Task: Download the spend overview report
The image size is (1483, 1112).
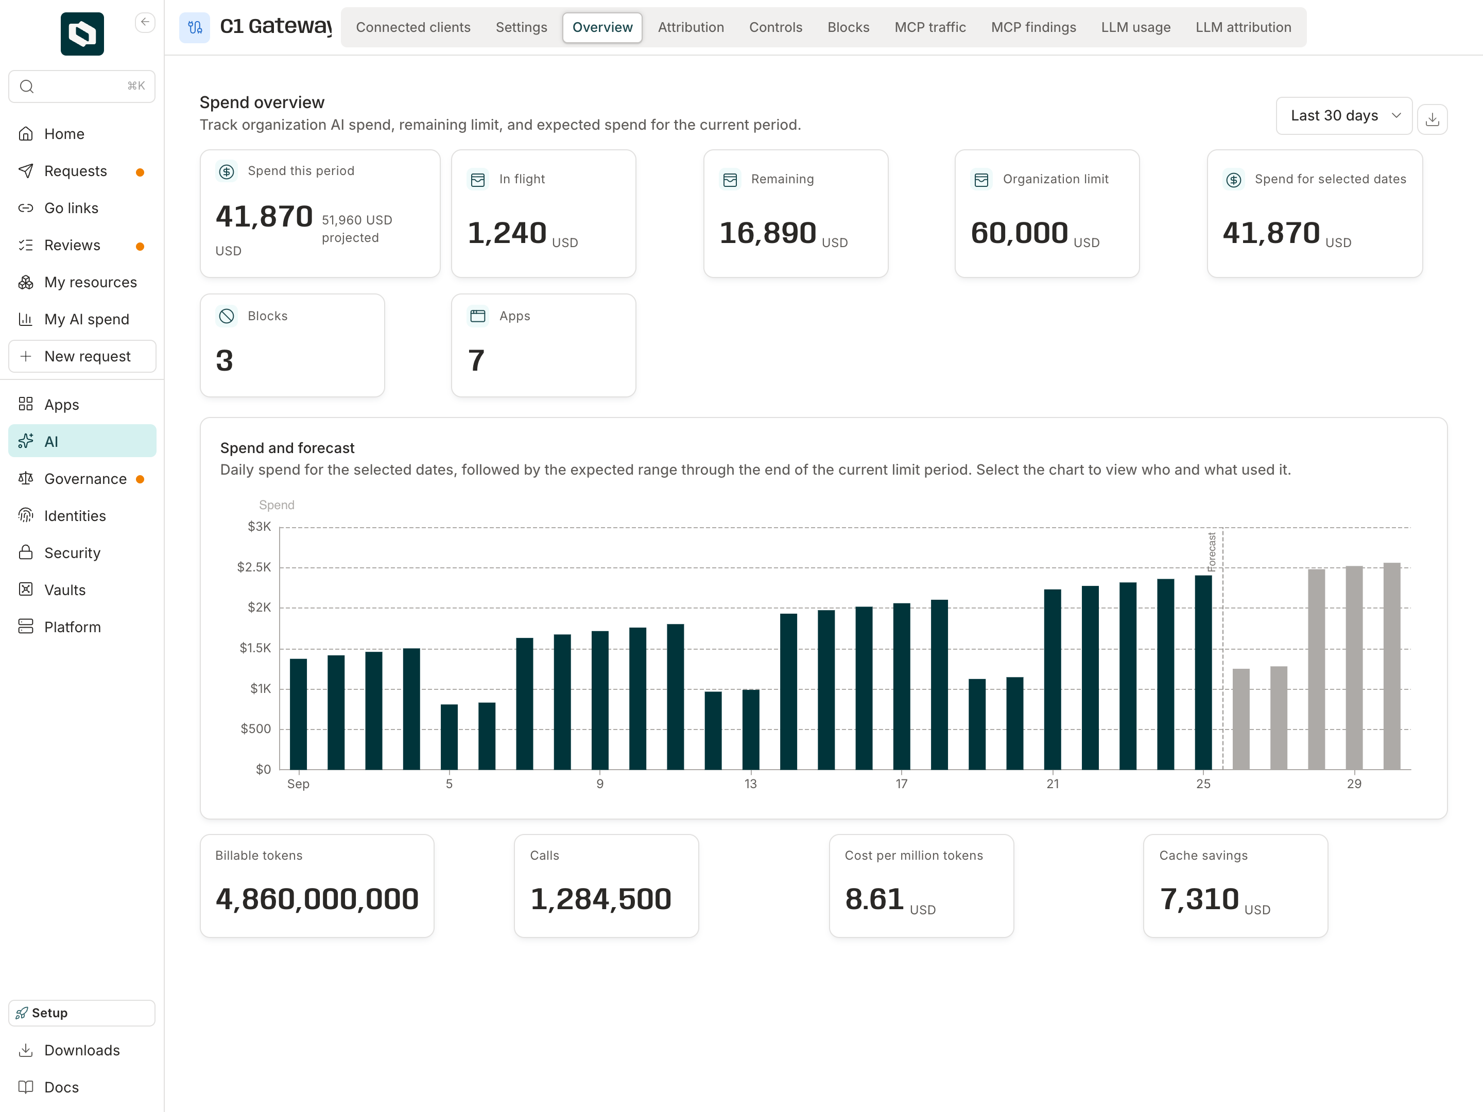Action: click(1432, 119)
